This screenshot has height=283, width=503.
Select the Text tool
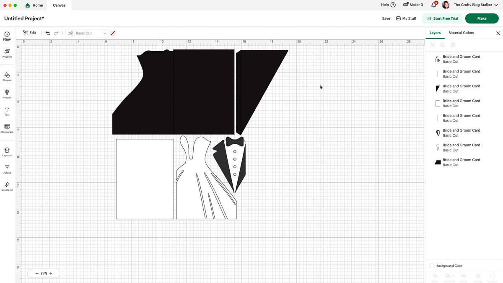pos(7,111)
